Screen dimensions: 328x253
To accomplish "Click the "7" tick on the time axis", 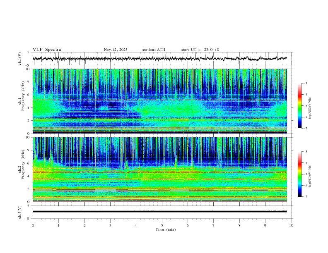I will tap(214, 225).
